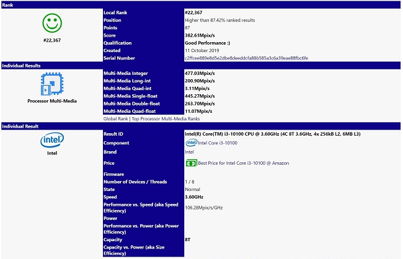Click the Multi-Media Double-float value 263.70Mpix/s
Viewport: 403px width, 259px height.
200,103
